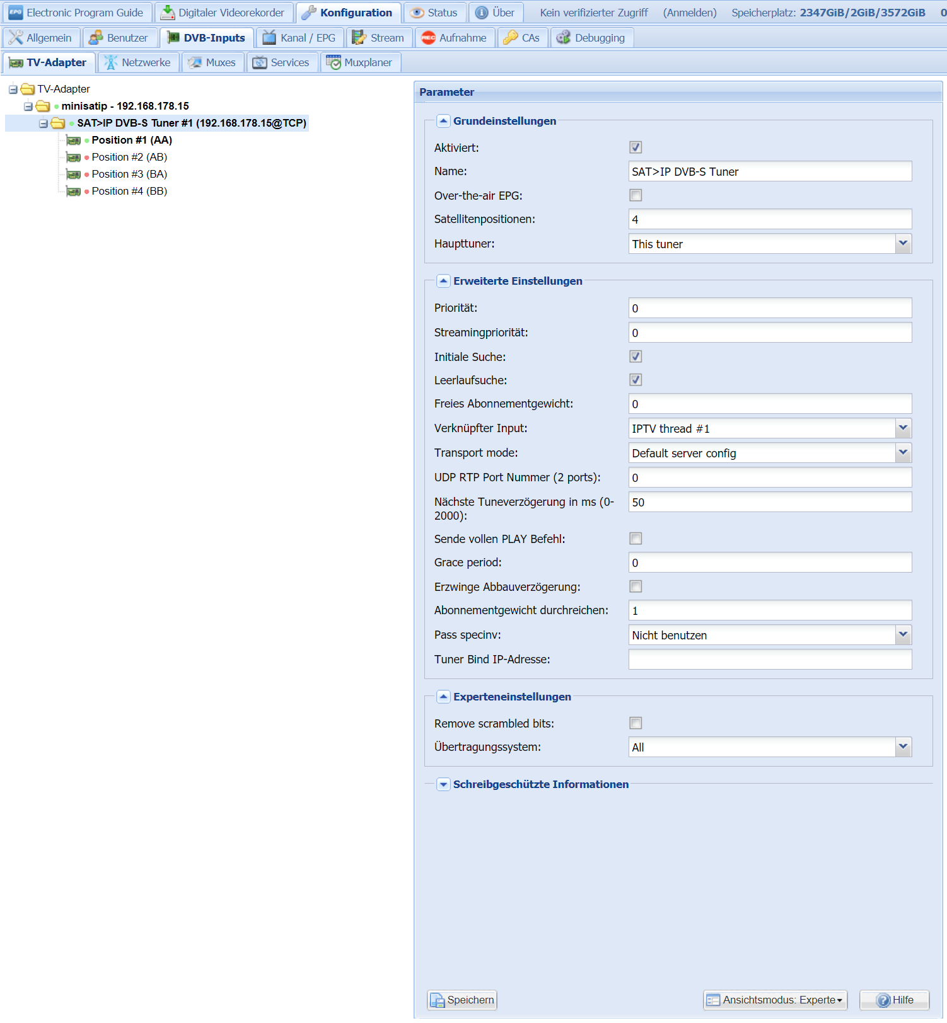Open the Übertragungssystem dropdown
Image resolution: width=947 pixels, height=1023 pixels.
click(x=903, y=747)
